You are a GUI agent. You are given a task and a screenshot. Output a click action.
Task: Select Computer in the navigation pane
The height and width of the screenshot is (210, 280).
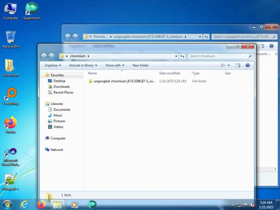click(x=58, y=138)
